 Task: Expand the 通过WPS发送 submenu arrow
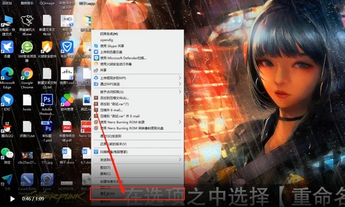[x=180, y=84]
